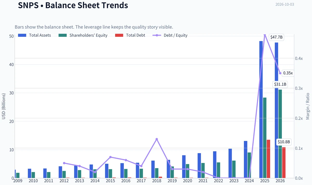The height and width of the screenshot is (185, 312).
Task: Click the 20 tick on the USD axis
Action: 11,121
